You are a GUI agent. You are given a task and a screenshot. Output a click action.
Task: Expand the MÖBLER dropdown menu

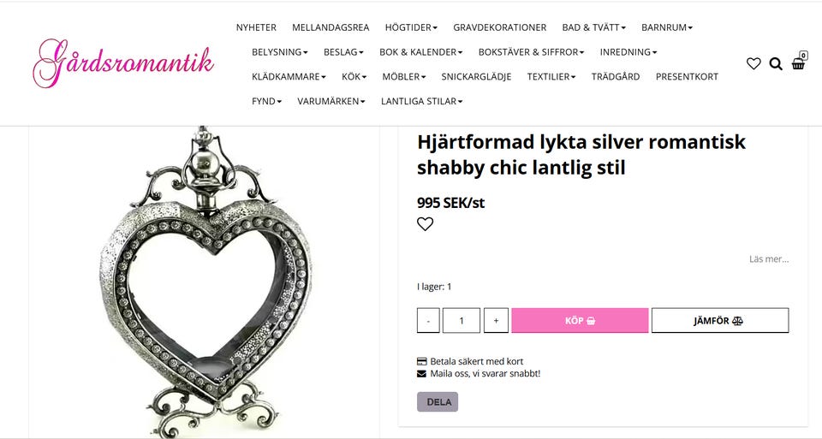tap(403, 76)
